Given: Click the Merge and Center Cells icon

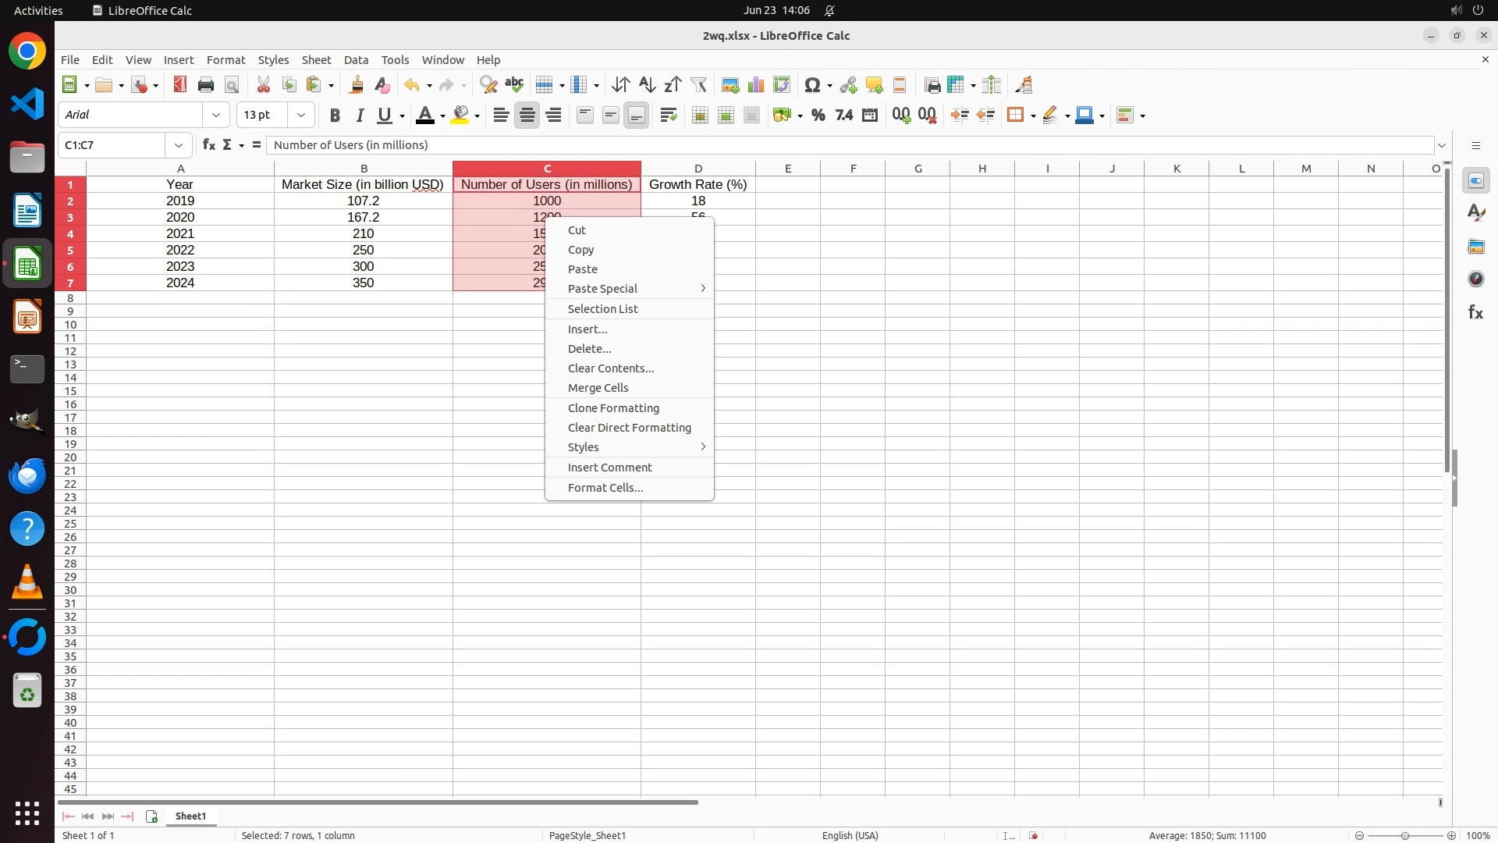Looking at the screenshot, I should click(x=700, y=116).
